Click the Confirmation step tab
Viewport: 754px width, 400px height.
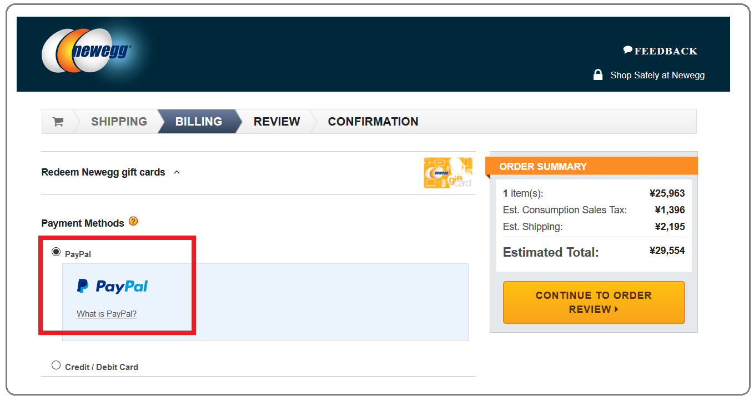tap(373, 122)
